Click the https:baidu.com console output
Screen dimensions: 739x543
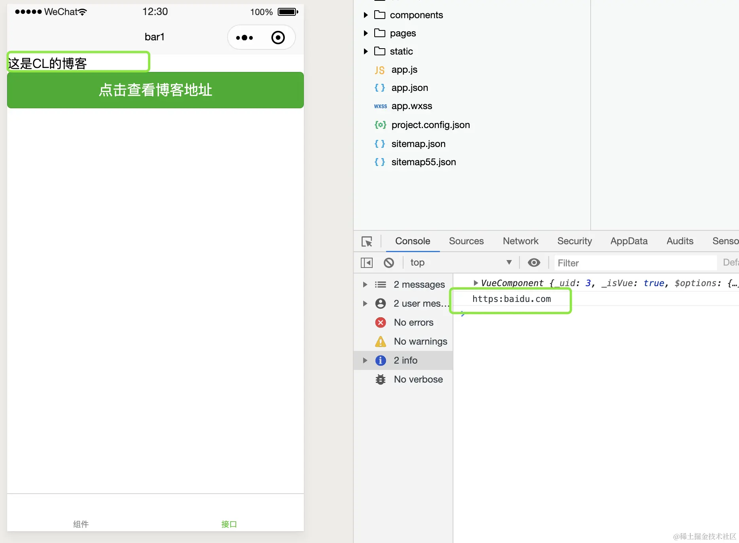(x=512, y=299)
